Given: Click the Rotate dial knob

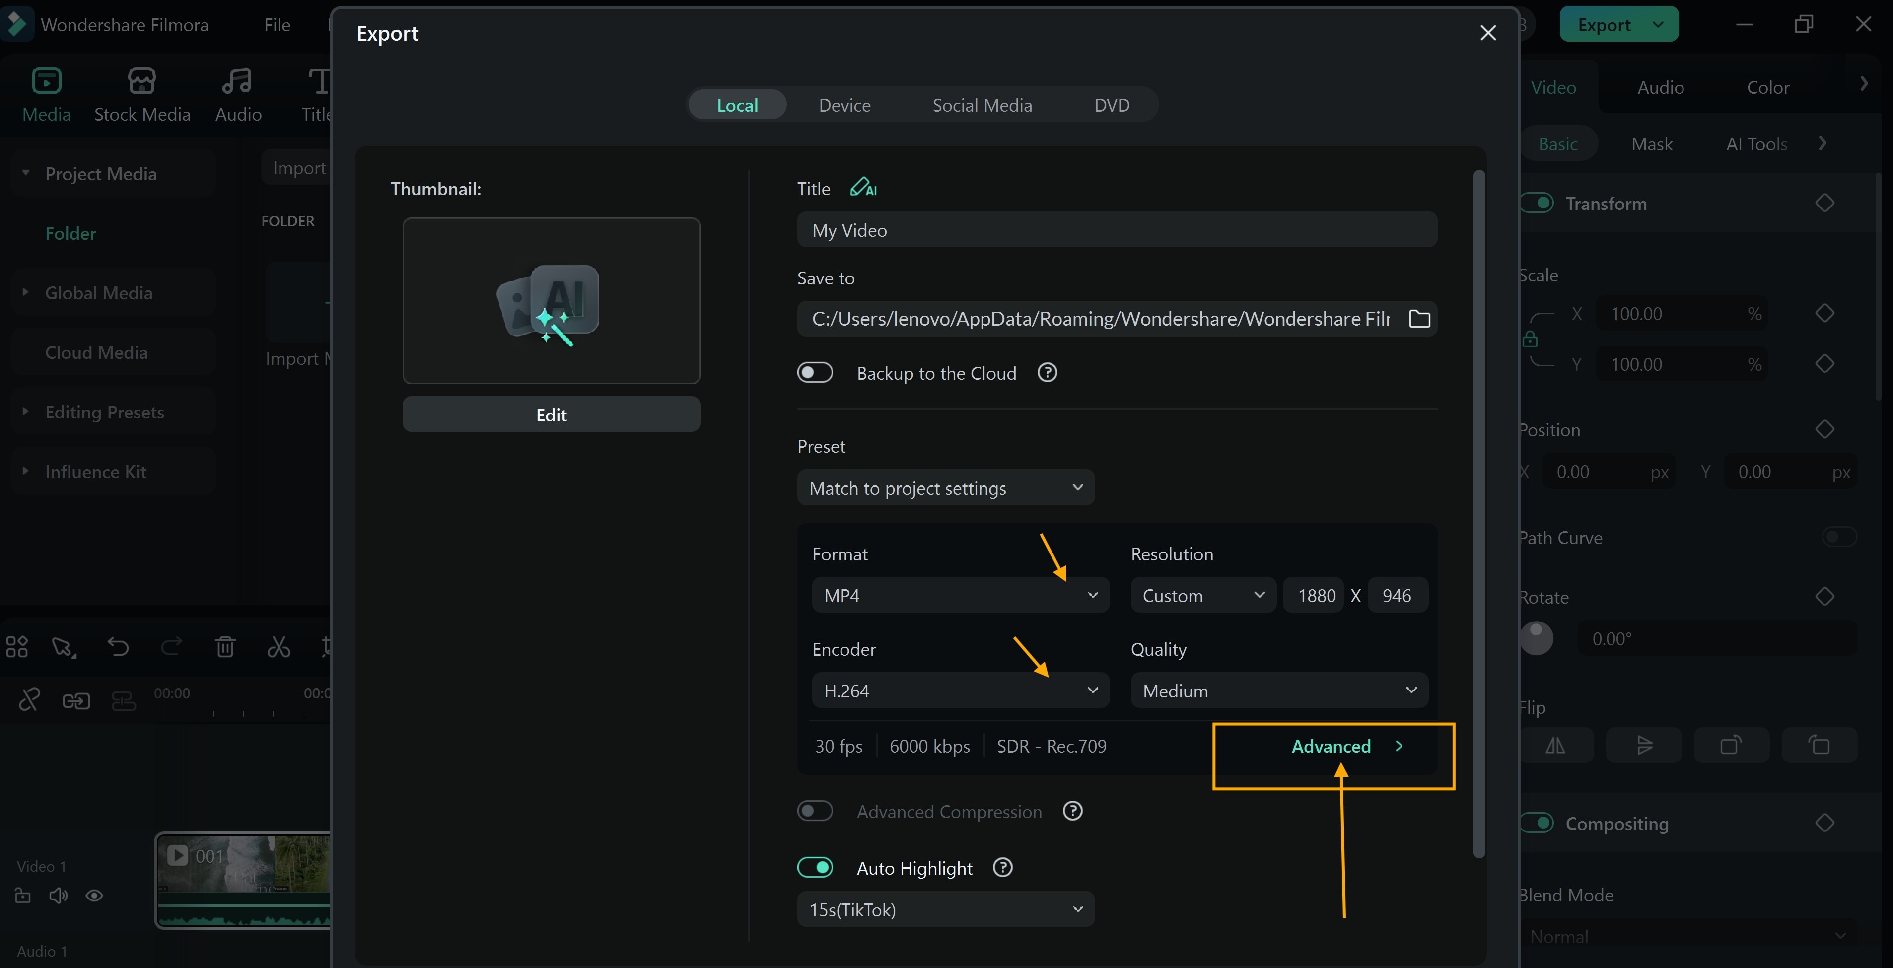Looking at the screenshot, I should pyautogui.click(x=1536, y=638).
